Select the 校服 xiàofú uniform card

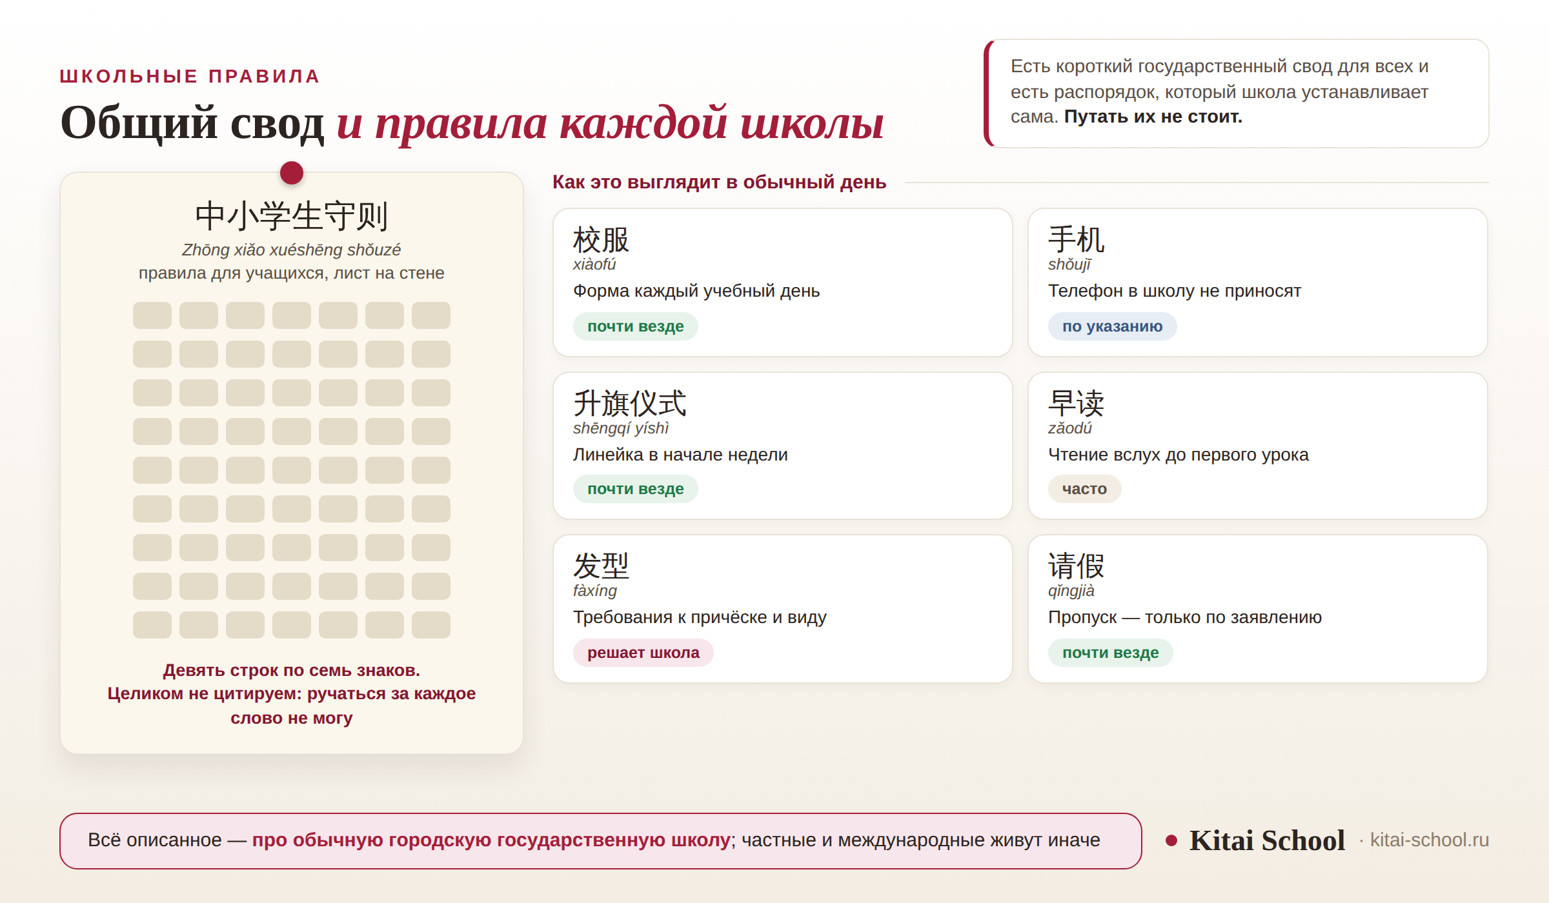pos(783,283)
